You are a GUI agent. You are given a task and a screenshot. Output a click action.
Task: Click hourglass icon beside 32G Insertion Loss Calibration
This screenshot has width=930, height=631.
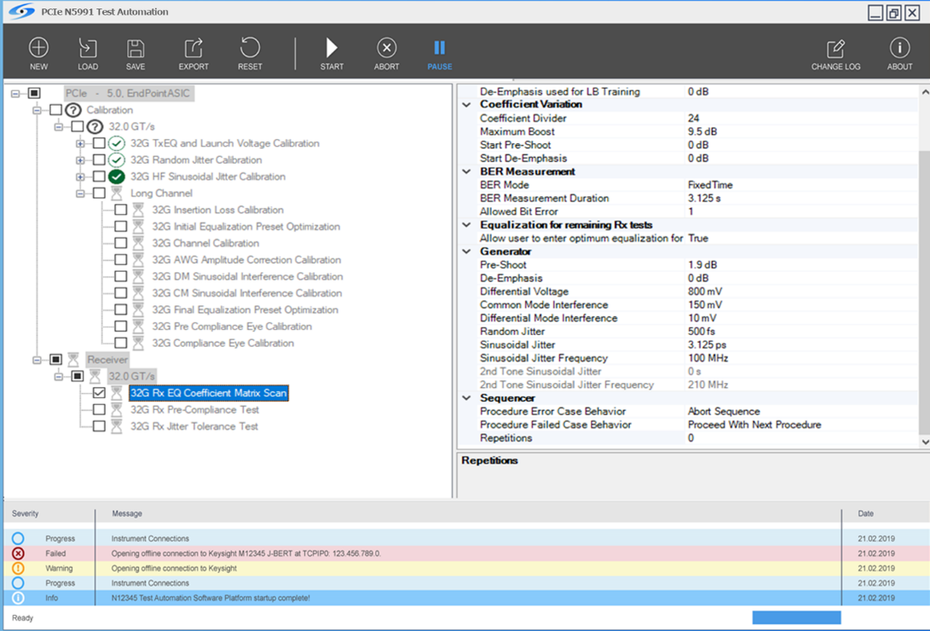pos(138,210)
